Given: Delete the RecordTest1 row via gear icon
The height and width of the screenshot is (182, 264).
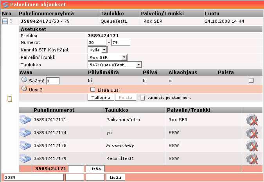Looking at the screenshot, I should point(252,158).
